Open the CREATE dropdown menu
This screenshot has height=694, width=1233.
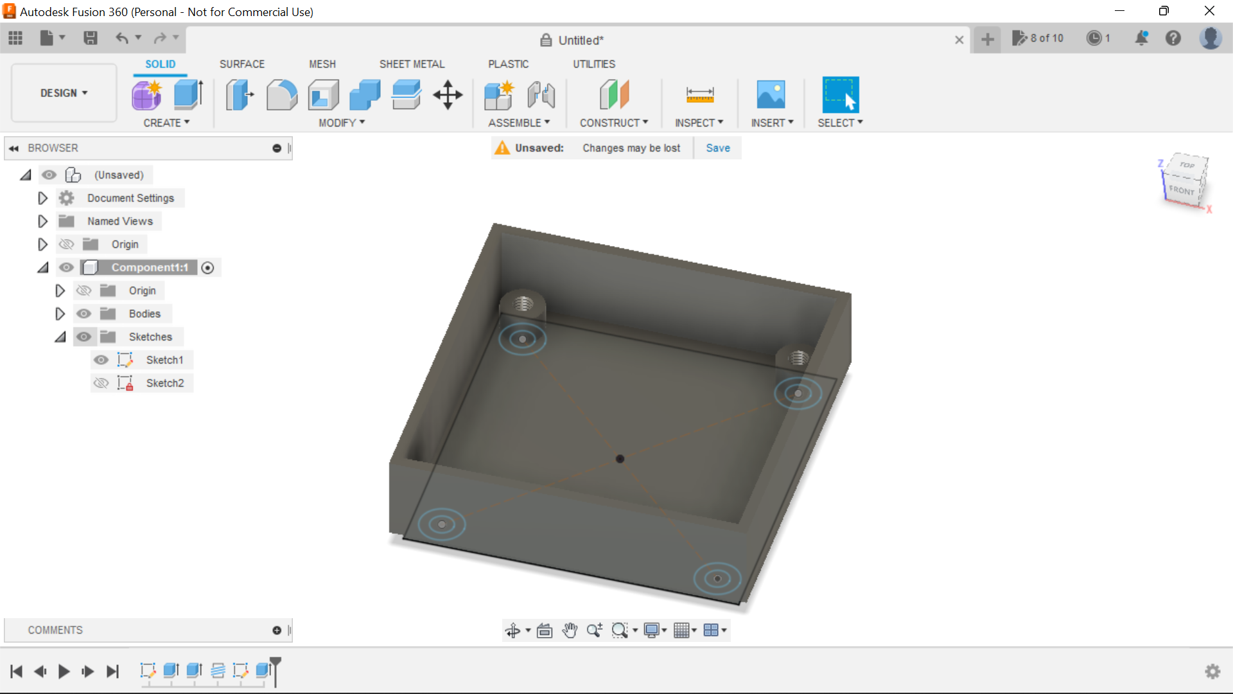166,123
